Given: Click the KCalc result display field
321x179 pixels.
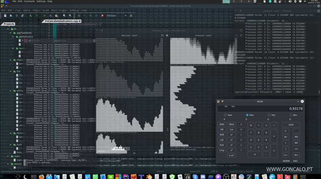Looking at the screenshot, I should 261,109.
